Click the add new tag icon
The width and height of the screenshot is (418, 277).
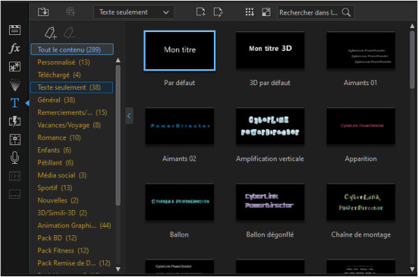point(51,33)
